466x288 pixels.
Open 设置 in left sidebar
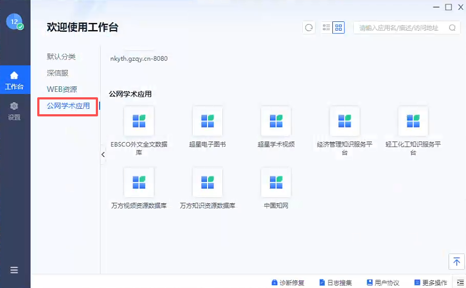point(14,111)
